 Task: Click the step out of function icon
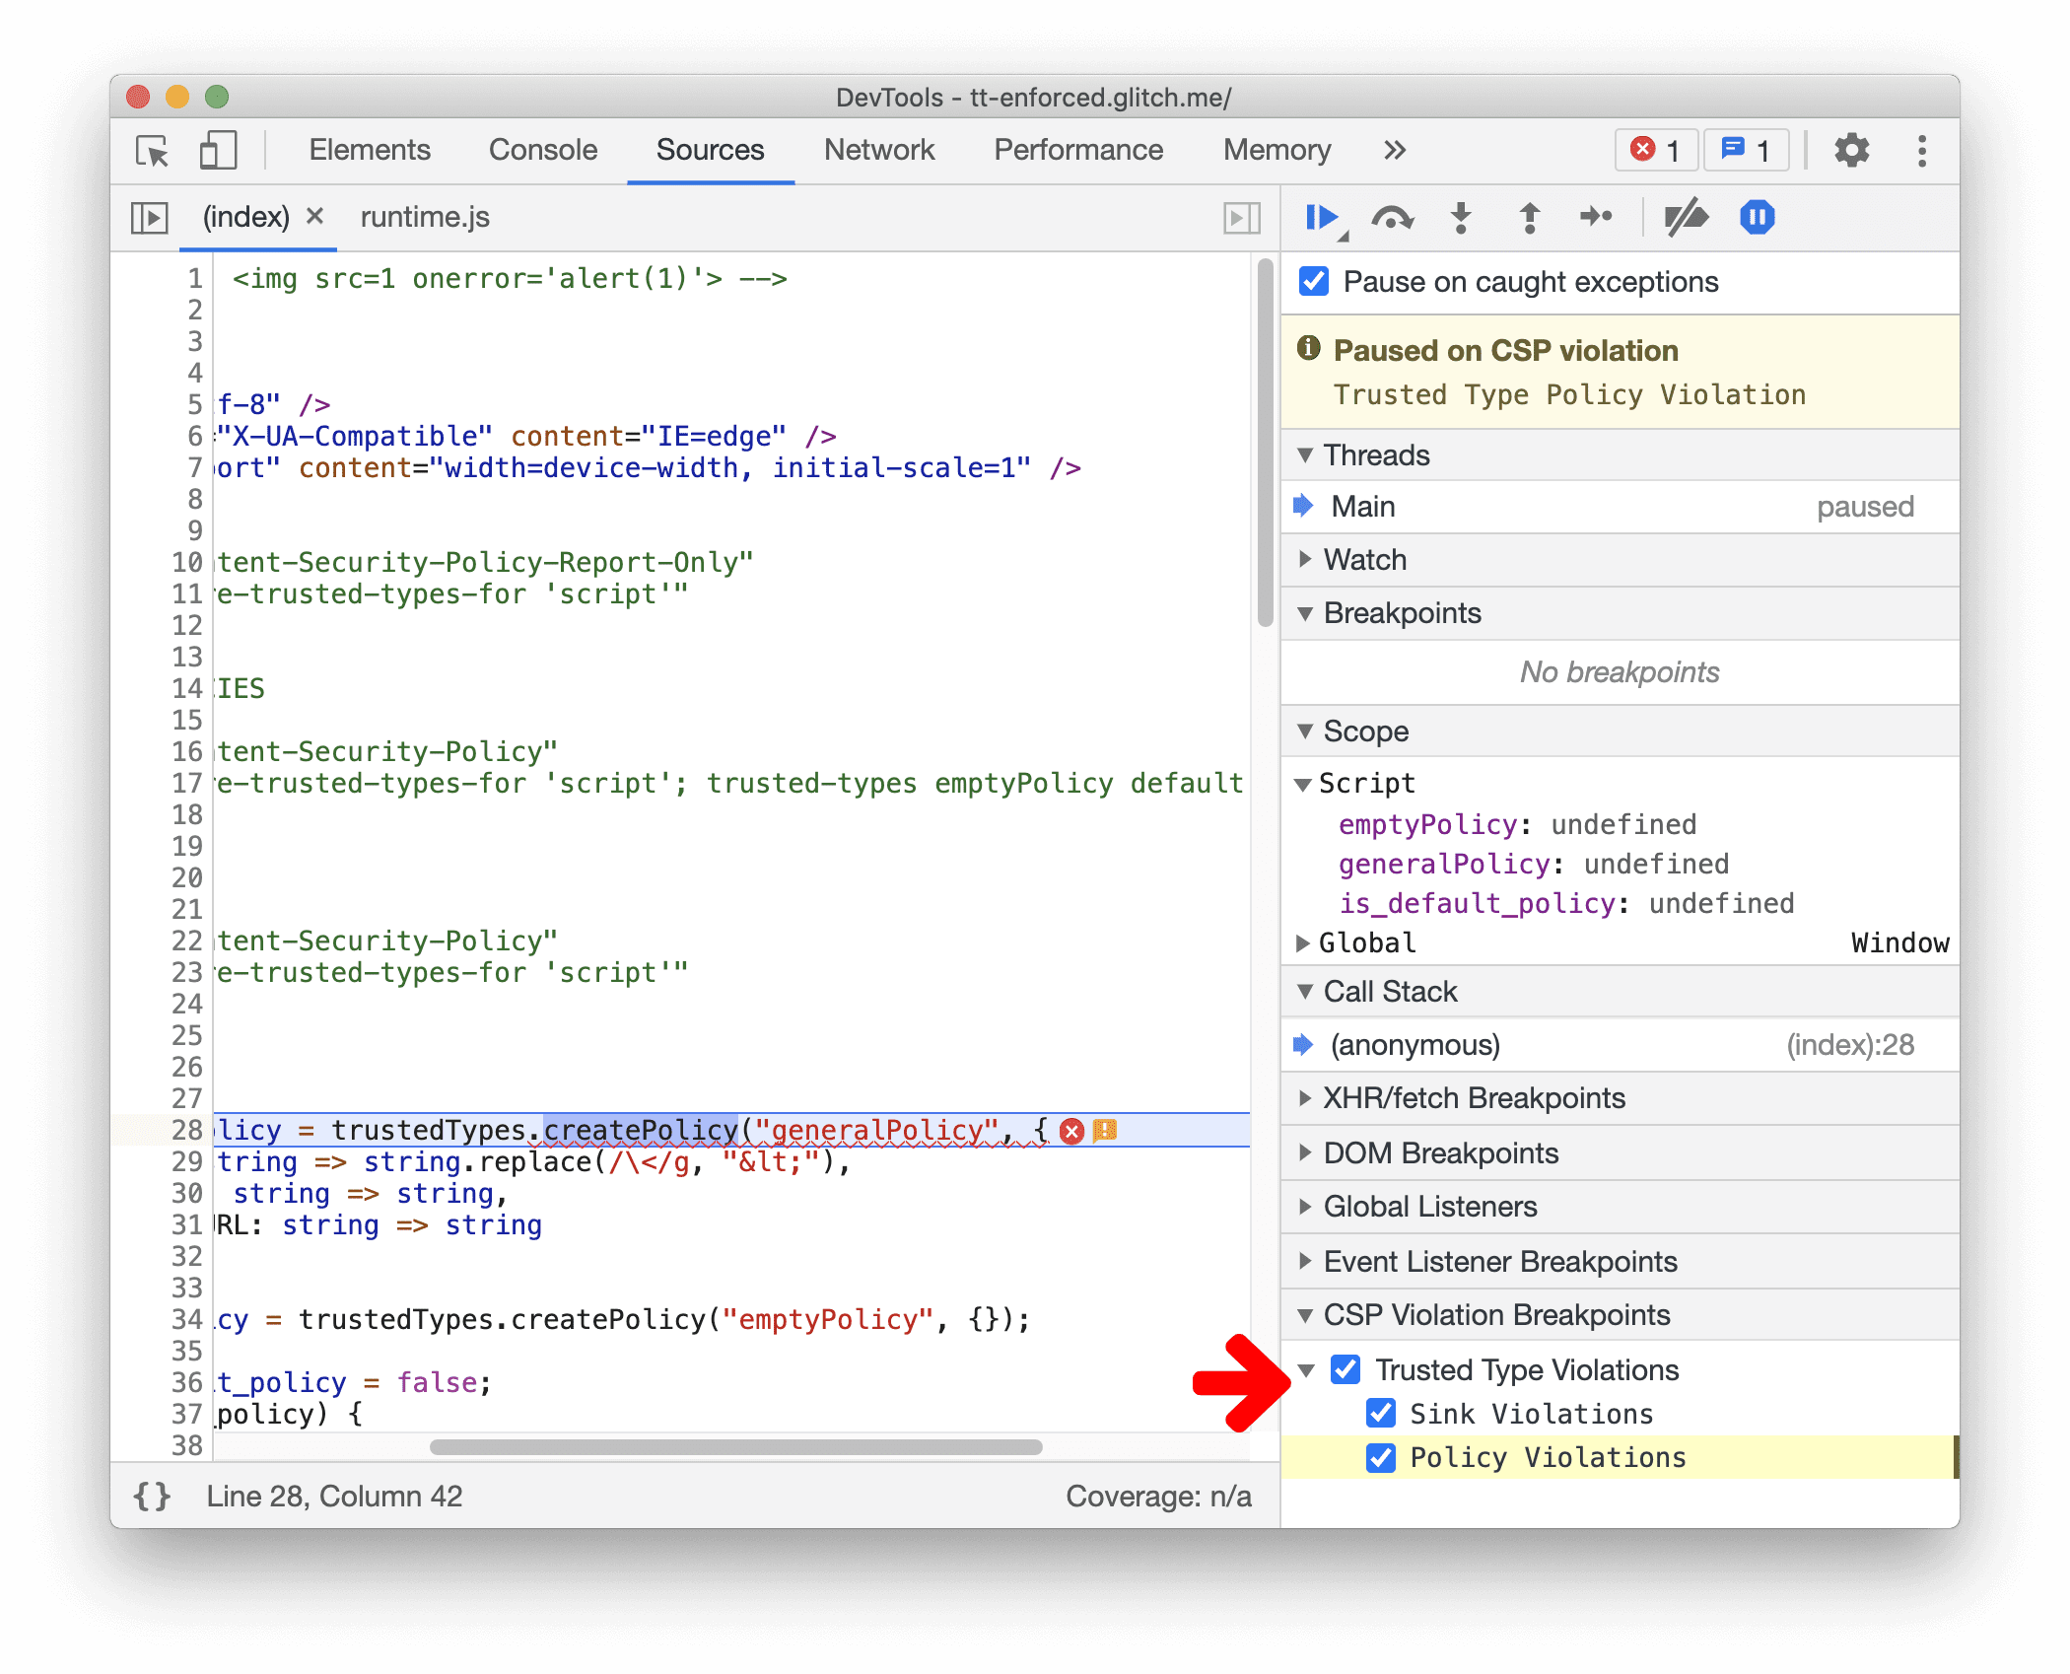(x=1522, y=219)
